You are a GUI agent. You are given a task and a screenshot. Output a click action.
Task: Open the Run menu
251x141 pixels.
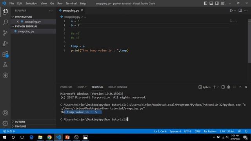coord(60,4)
